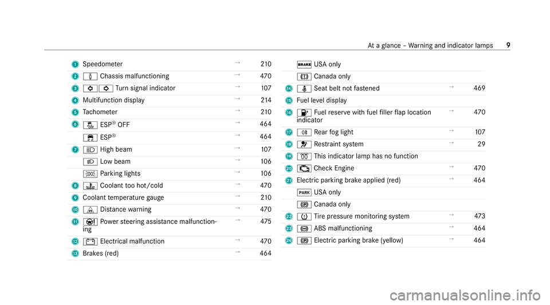Click the ABS malfunctioning icon
This screenshot has width=550, height=305.
304,229
